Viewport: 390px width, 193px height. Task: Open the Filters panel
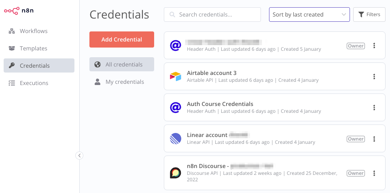coord(369,15)
